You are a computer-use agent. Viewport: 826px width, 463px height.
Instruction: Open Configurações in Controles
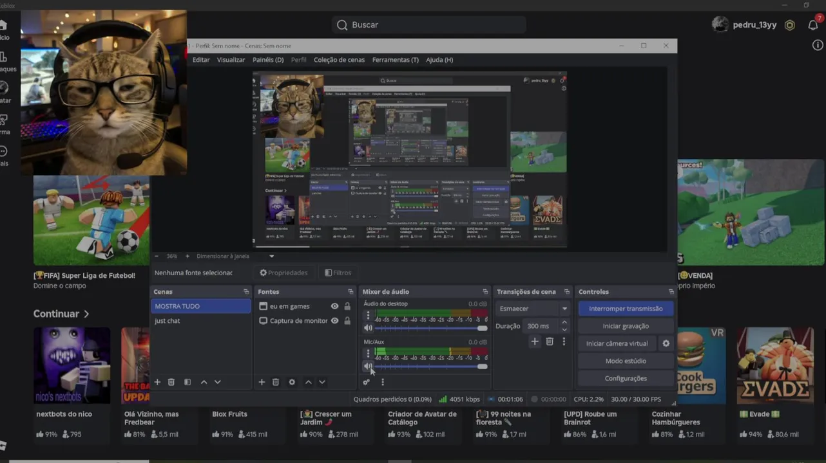tap(626, 378)
